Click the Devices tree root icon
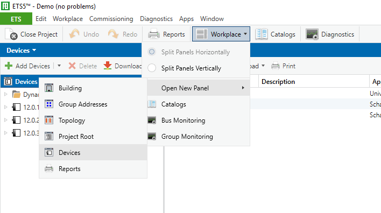 tap(8, 82)
